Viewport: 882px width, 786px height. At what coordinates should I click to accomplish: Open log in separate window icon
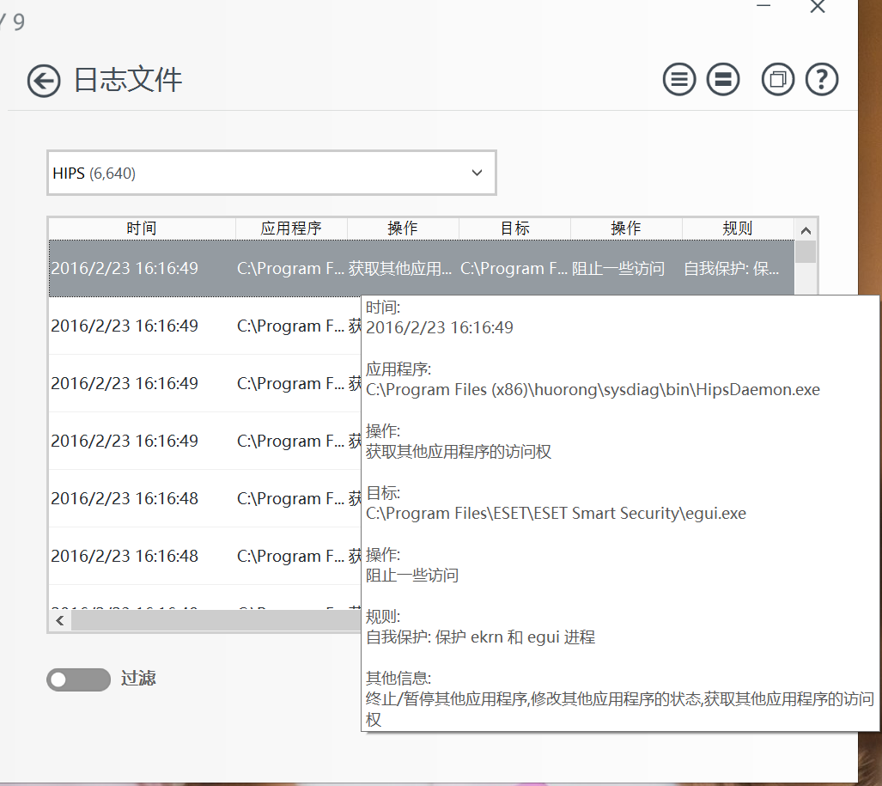pos(778,80)
